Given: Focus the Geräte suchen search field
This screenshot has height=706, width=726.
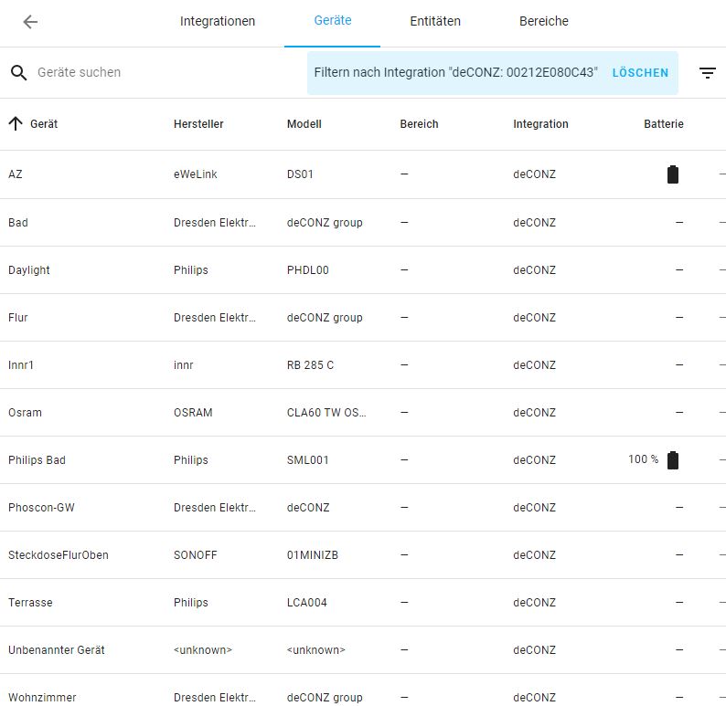Looking at the screenshot, I should click(165, 73).
